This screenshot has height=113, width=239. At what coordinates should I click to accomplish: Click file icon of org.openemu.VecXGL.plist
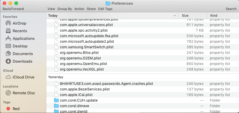click(56, 69)
